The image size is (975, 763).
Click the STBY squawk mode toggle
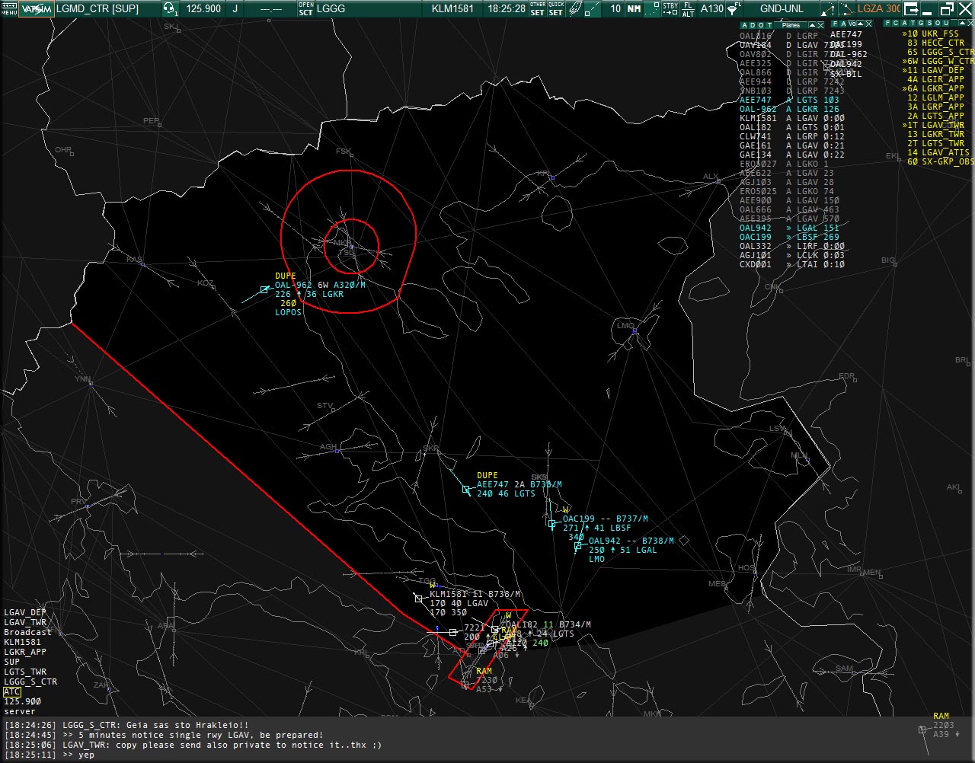(670, 9)
